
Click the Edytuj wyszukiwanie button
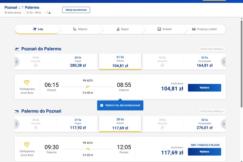pos(76,10)
